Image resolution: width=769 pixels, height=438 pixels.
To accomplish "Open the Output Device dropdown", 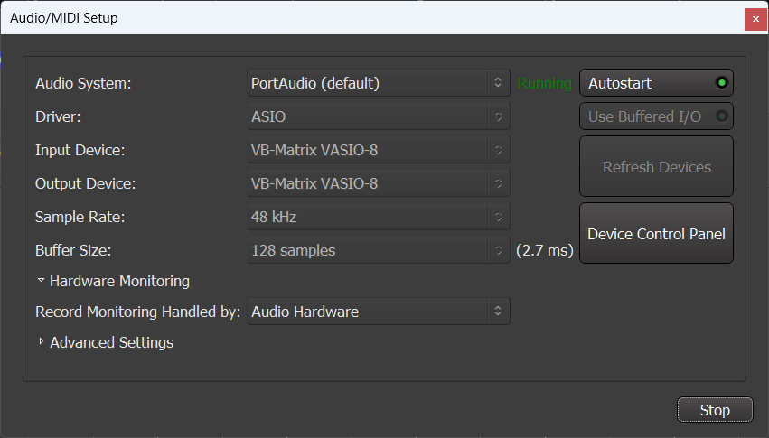I will [378, 183].
